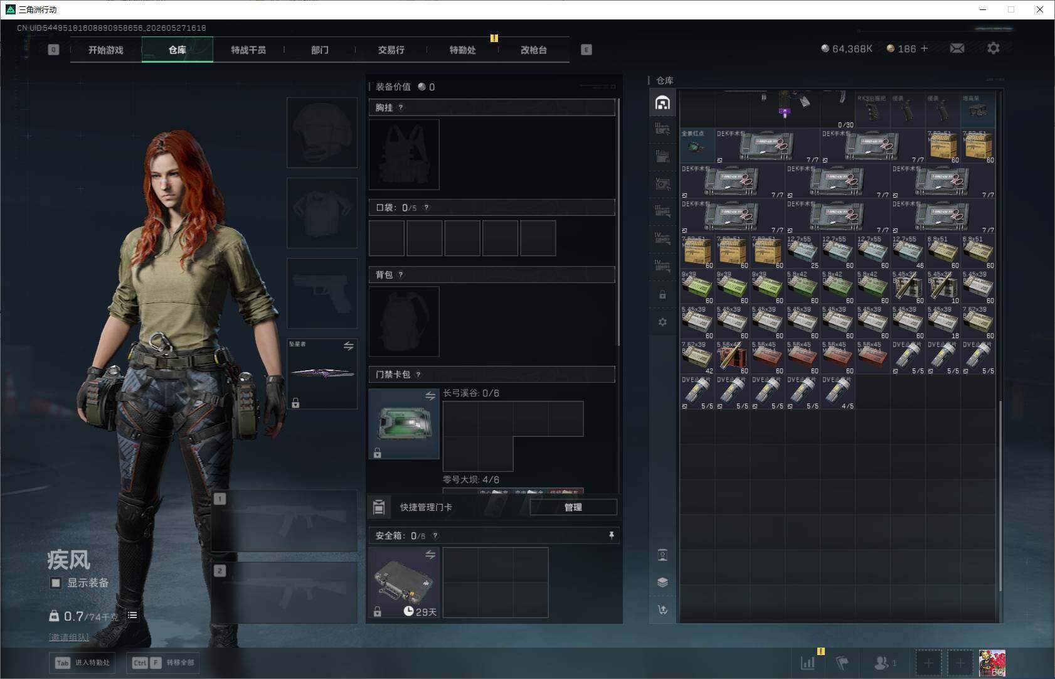The height and width of the screenshot is (679, 1055).
Task: Show help for 口袋 pockets
Action: pos(427,207)
